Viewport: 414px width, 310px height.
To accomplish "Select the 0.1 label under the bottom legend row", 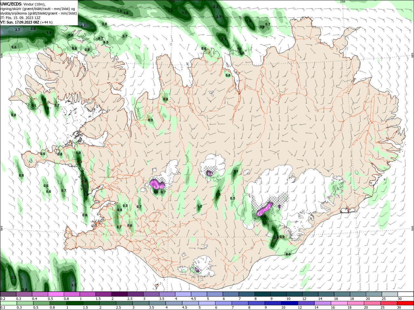I will click(3, 308).
